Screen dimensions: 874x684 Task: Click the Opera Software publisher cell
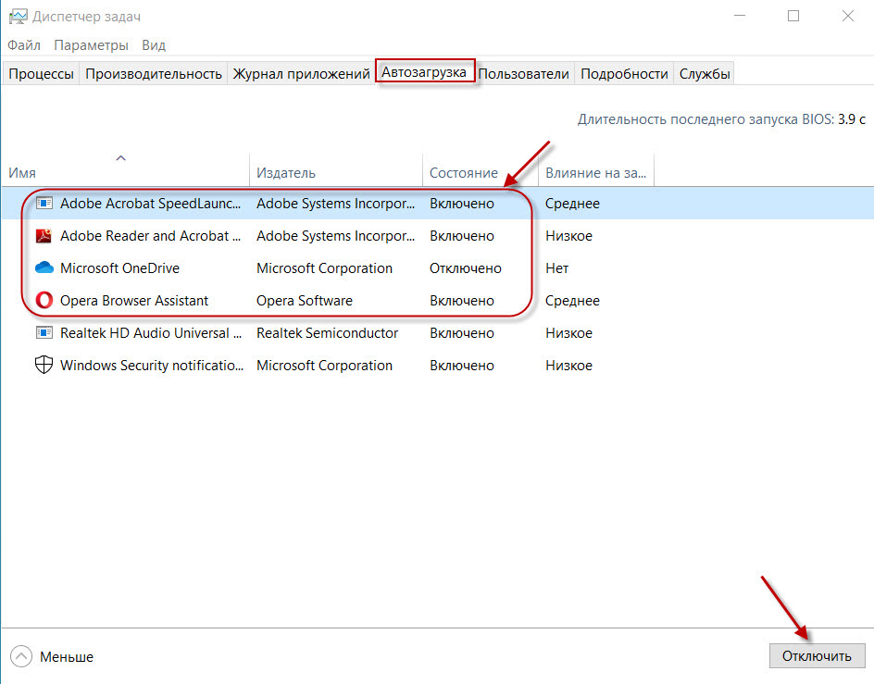(305, 301)
